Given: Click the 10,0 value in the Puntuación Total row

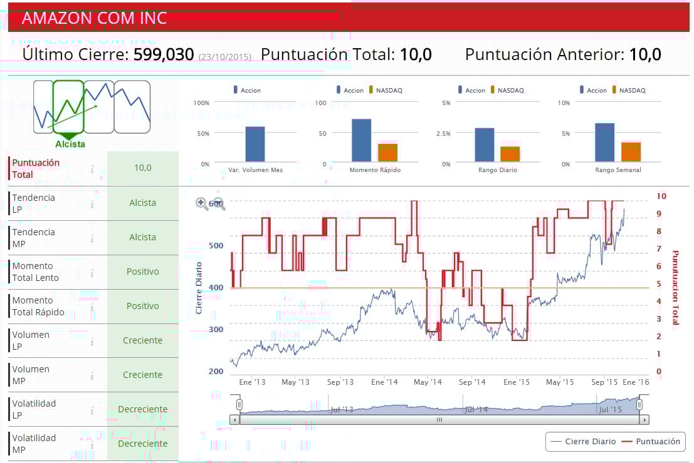Looking at the screenshot, I should [x=142, y=168].
